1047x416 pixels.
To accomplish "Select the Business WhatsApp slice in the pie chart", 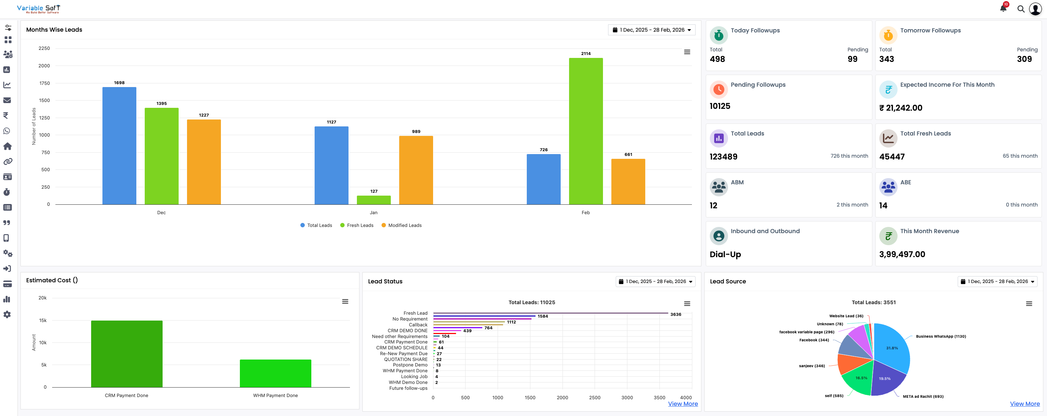I will [892, 348].
